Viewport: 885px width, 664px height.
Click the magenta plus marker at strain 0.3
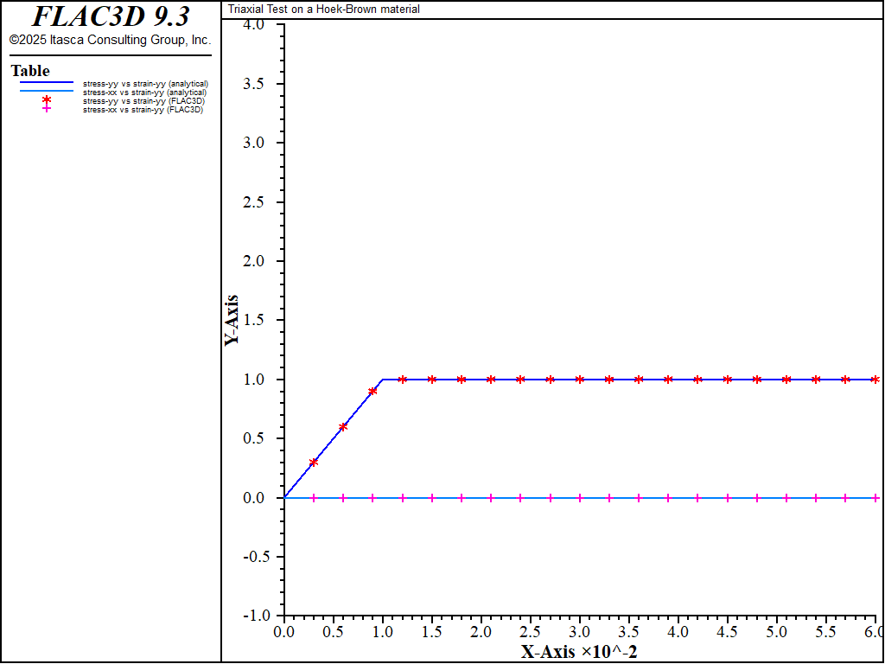coord(314,498)
